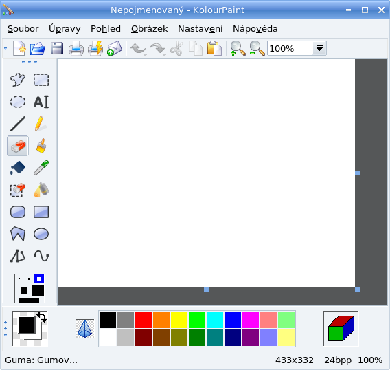
Task: Send image by mail icon
Action: click(115, 48)
